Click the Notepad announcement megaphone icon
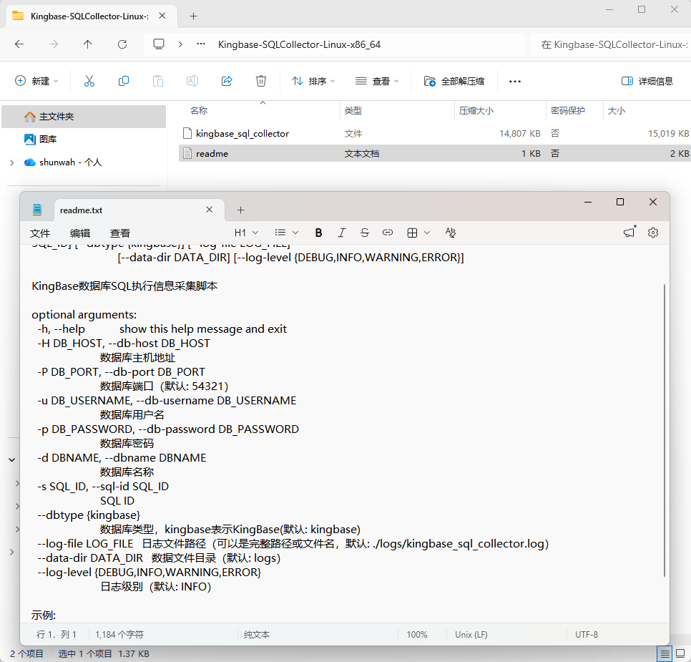Viewport: 691px width, 662px height. [629, 232]
